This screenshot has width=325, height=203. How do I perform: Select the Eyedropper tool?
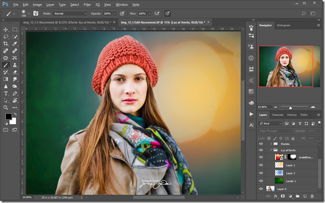[x=15, y=44]
